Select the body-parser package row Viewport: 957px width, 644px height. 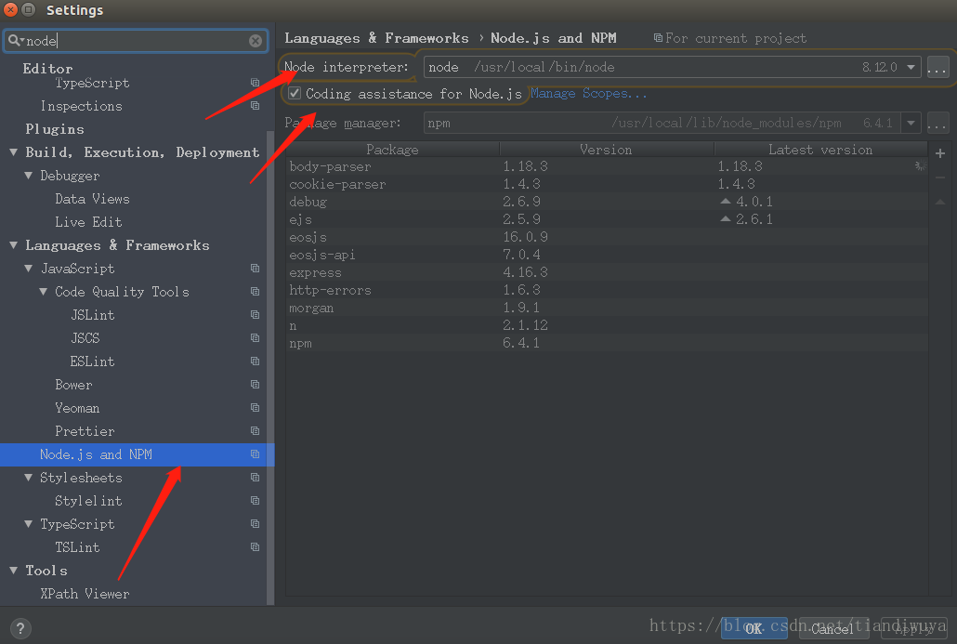point(607,166)
